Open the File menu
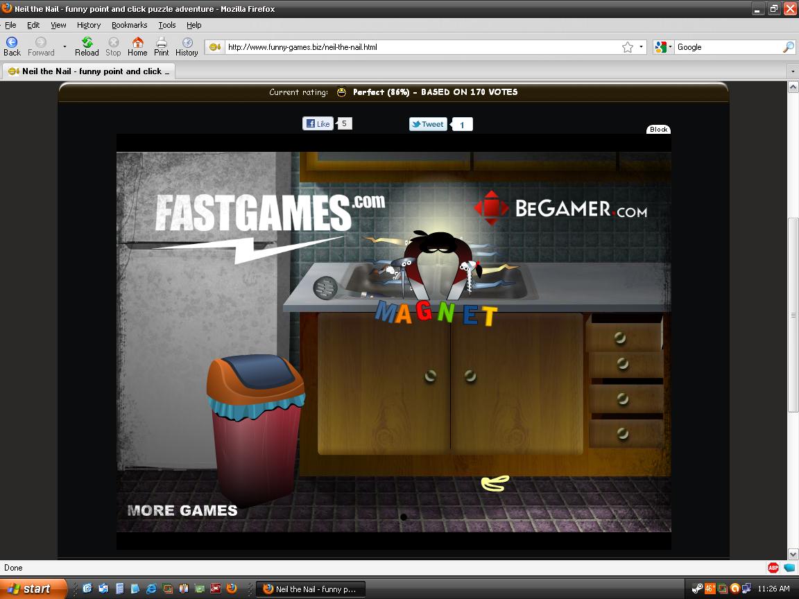This screenshot has width=799, height=599. pyautogui.click(x=10, y=25)
